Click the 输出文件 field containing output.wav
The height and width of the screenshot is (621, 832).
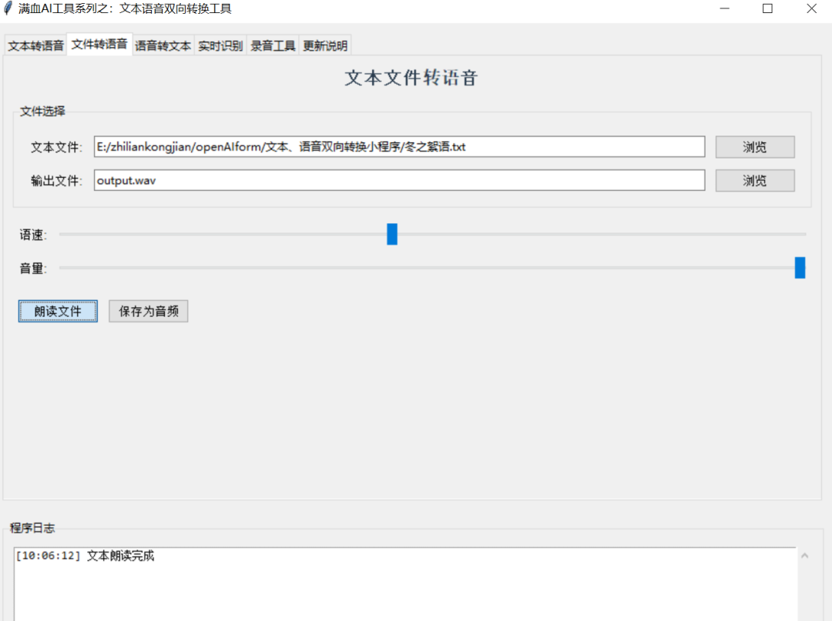click(399, 181)
